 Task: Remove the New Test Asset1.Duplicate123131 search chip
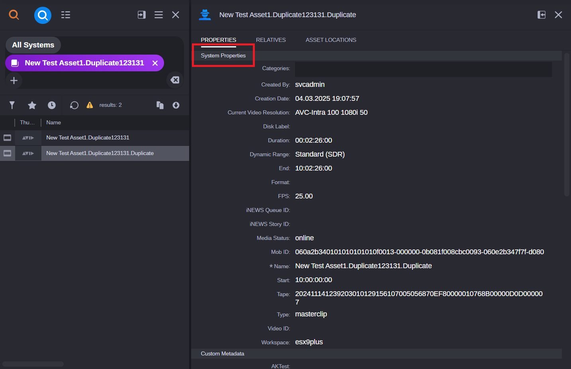[x=155, y=63]
